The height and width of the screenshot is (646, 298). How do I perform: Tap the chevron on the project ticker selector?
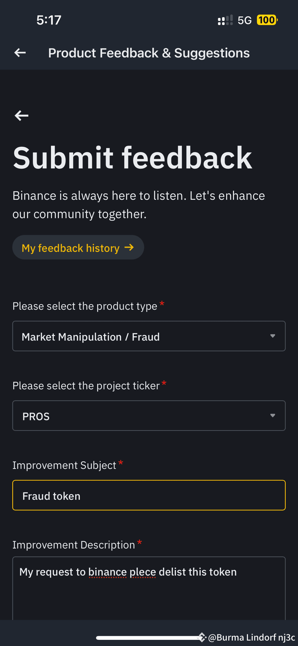pyautogui.click(x=272, y=415)
